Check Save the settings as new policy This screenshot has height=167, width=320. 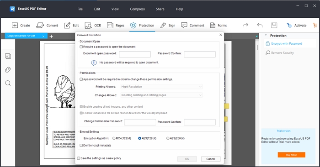[78, 158]
